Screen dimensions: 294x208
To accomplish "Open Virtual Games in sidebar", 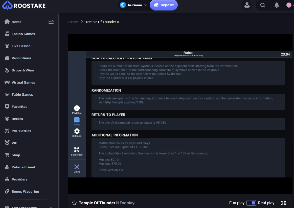I will [x=23, y=82].
